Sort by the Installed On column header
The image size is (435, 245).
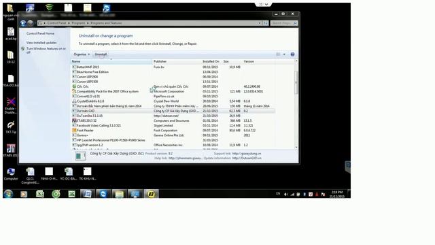[x=212, y=61]
